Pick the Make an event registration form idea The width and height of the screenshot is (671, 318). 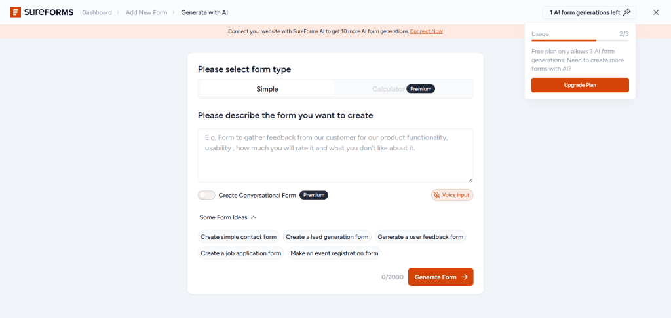[x=334, y=253]
